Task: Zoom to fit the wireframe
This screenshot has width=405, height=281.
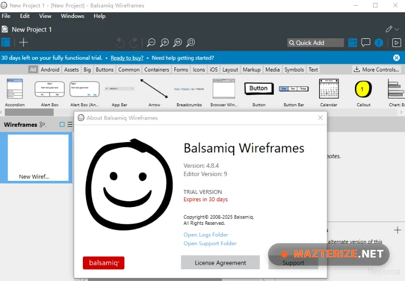Action: coord(191,42)
